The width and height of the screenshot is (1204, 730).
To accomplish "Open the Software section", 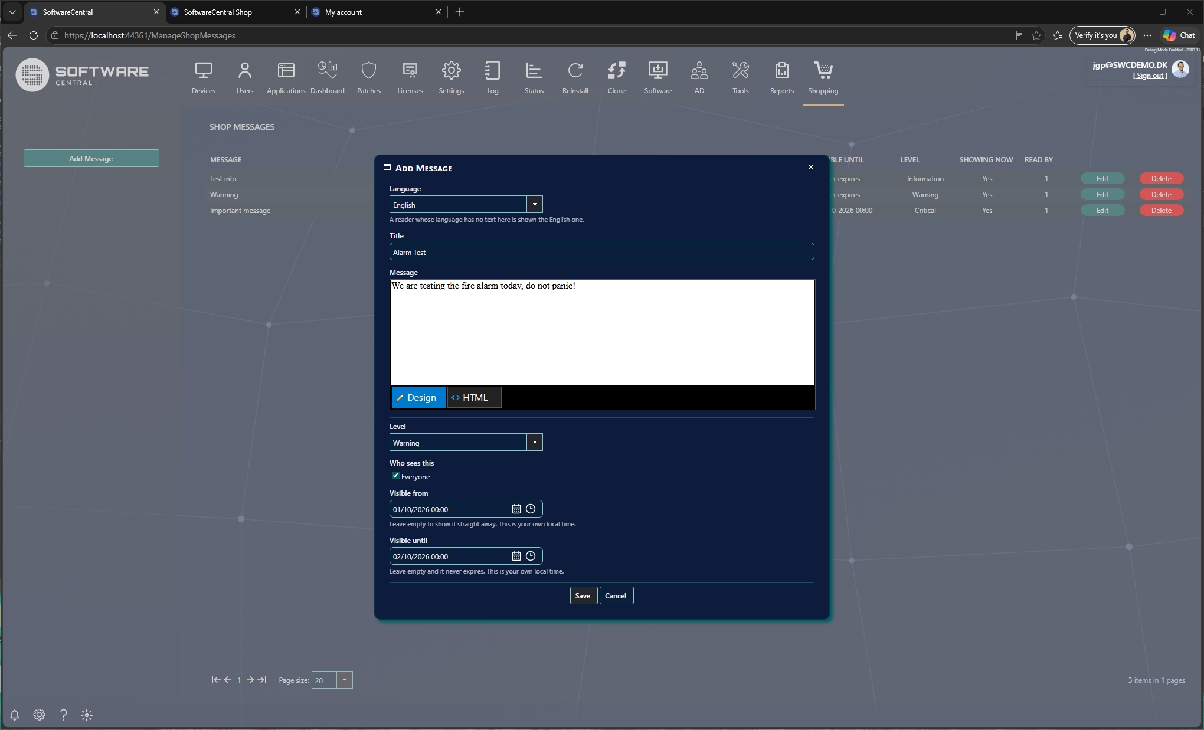I will (658, 78).
